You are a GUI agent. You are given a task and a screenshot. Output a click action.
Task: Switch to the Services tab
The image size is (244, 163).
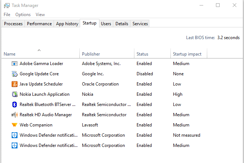[140, 24]
